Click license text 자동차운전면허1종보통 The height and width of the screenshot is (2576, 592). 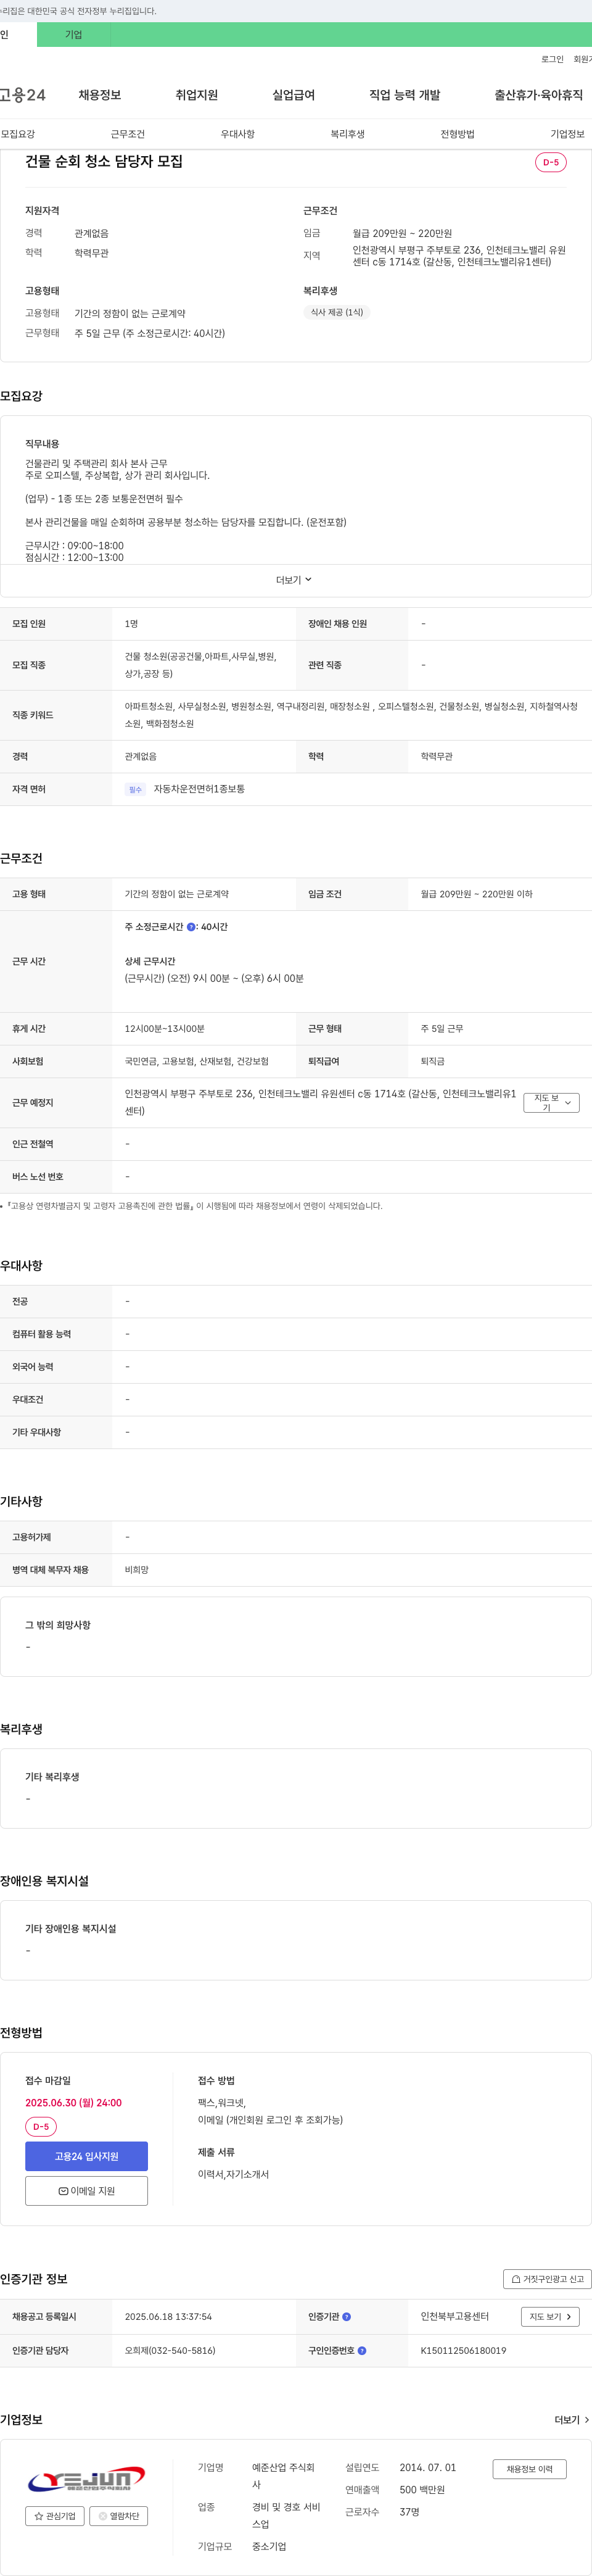[199, 789]
